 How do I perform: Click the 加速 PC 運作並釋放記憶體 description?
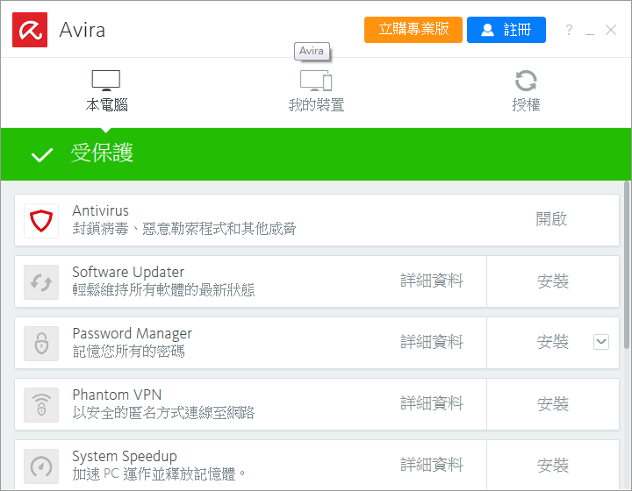[x=159, y=473]
